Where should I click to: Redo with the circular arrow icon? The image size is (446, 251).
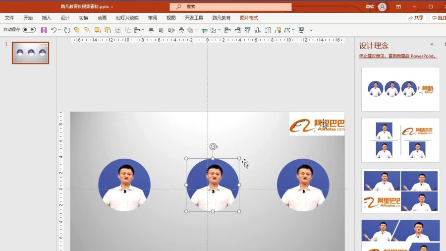(x=67, y=30)
